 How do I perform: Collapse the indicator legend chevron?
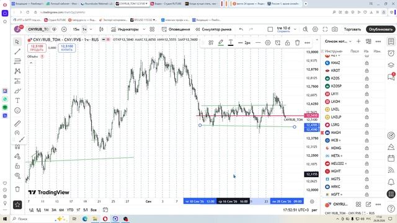point(31,63)
